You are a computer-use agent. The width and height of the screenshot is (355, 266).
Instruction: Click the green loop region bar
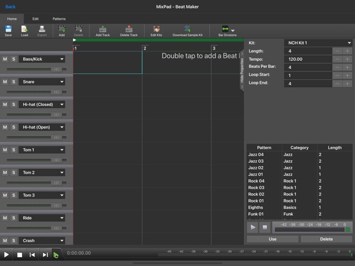(x=158, y=40)
